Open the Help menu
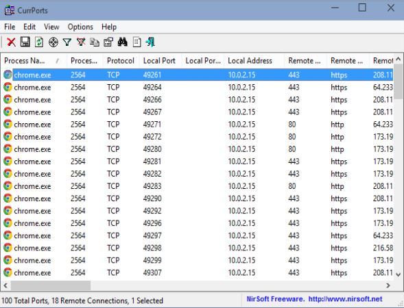Viewport: 404px width, 308px height. tap(109, 27)
